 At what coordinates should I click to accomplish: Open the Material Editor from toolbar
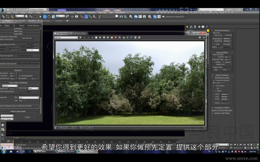pyautogui.click(x=150, y=16)
